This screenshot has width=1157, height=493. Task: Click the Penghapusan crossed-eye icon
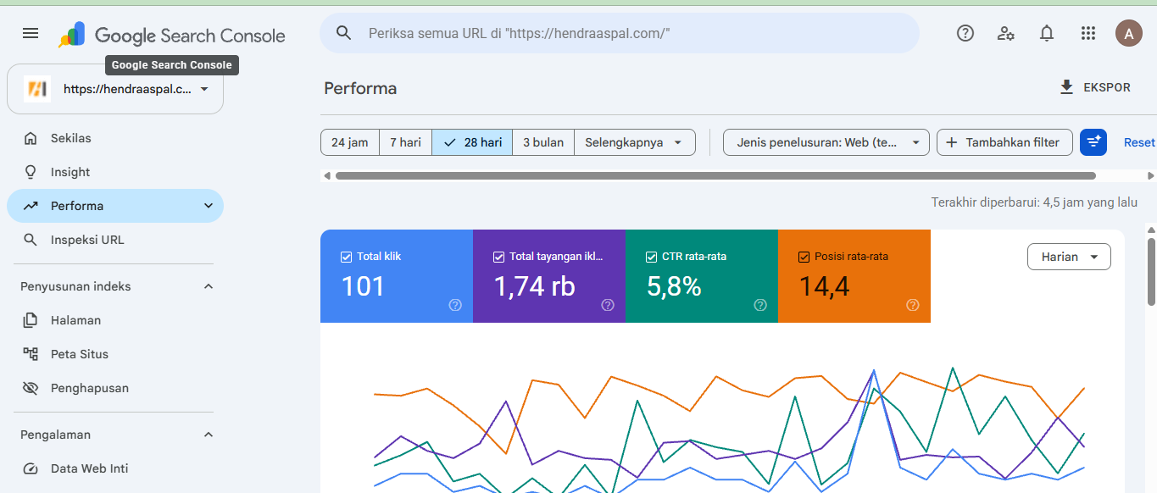pos(31,388)
